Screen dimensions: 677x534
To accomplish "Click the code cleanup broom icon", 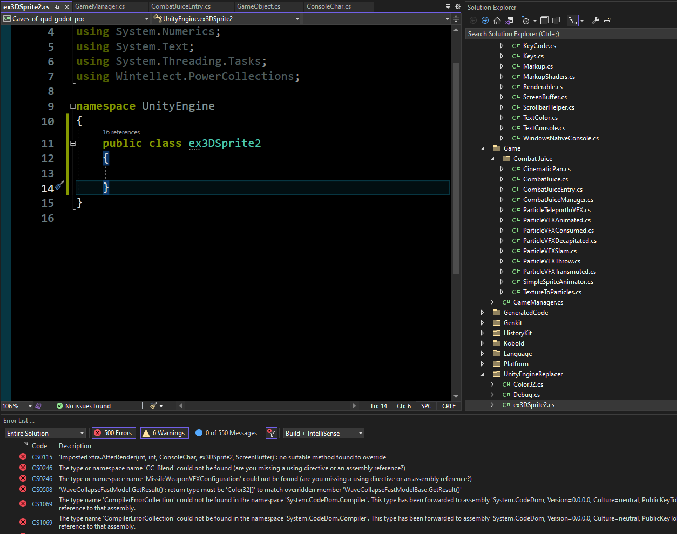I will tap(154, 406).
